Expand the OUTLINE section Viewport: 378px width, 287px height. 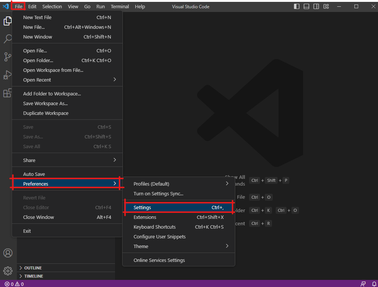[33, 268]
